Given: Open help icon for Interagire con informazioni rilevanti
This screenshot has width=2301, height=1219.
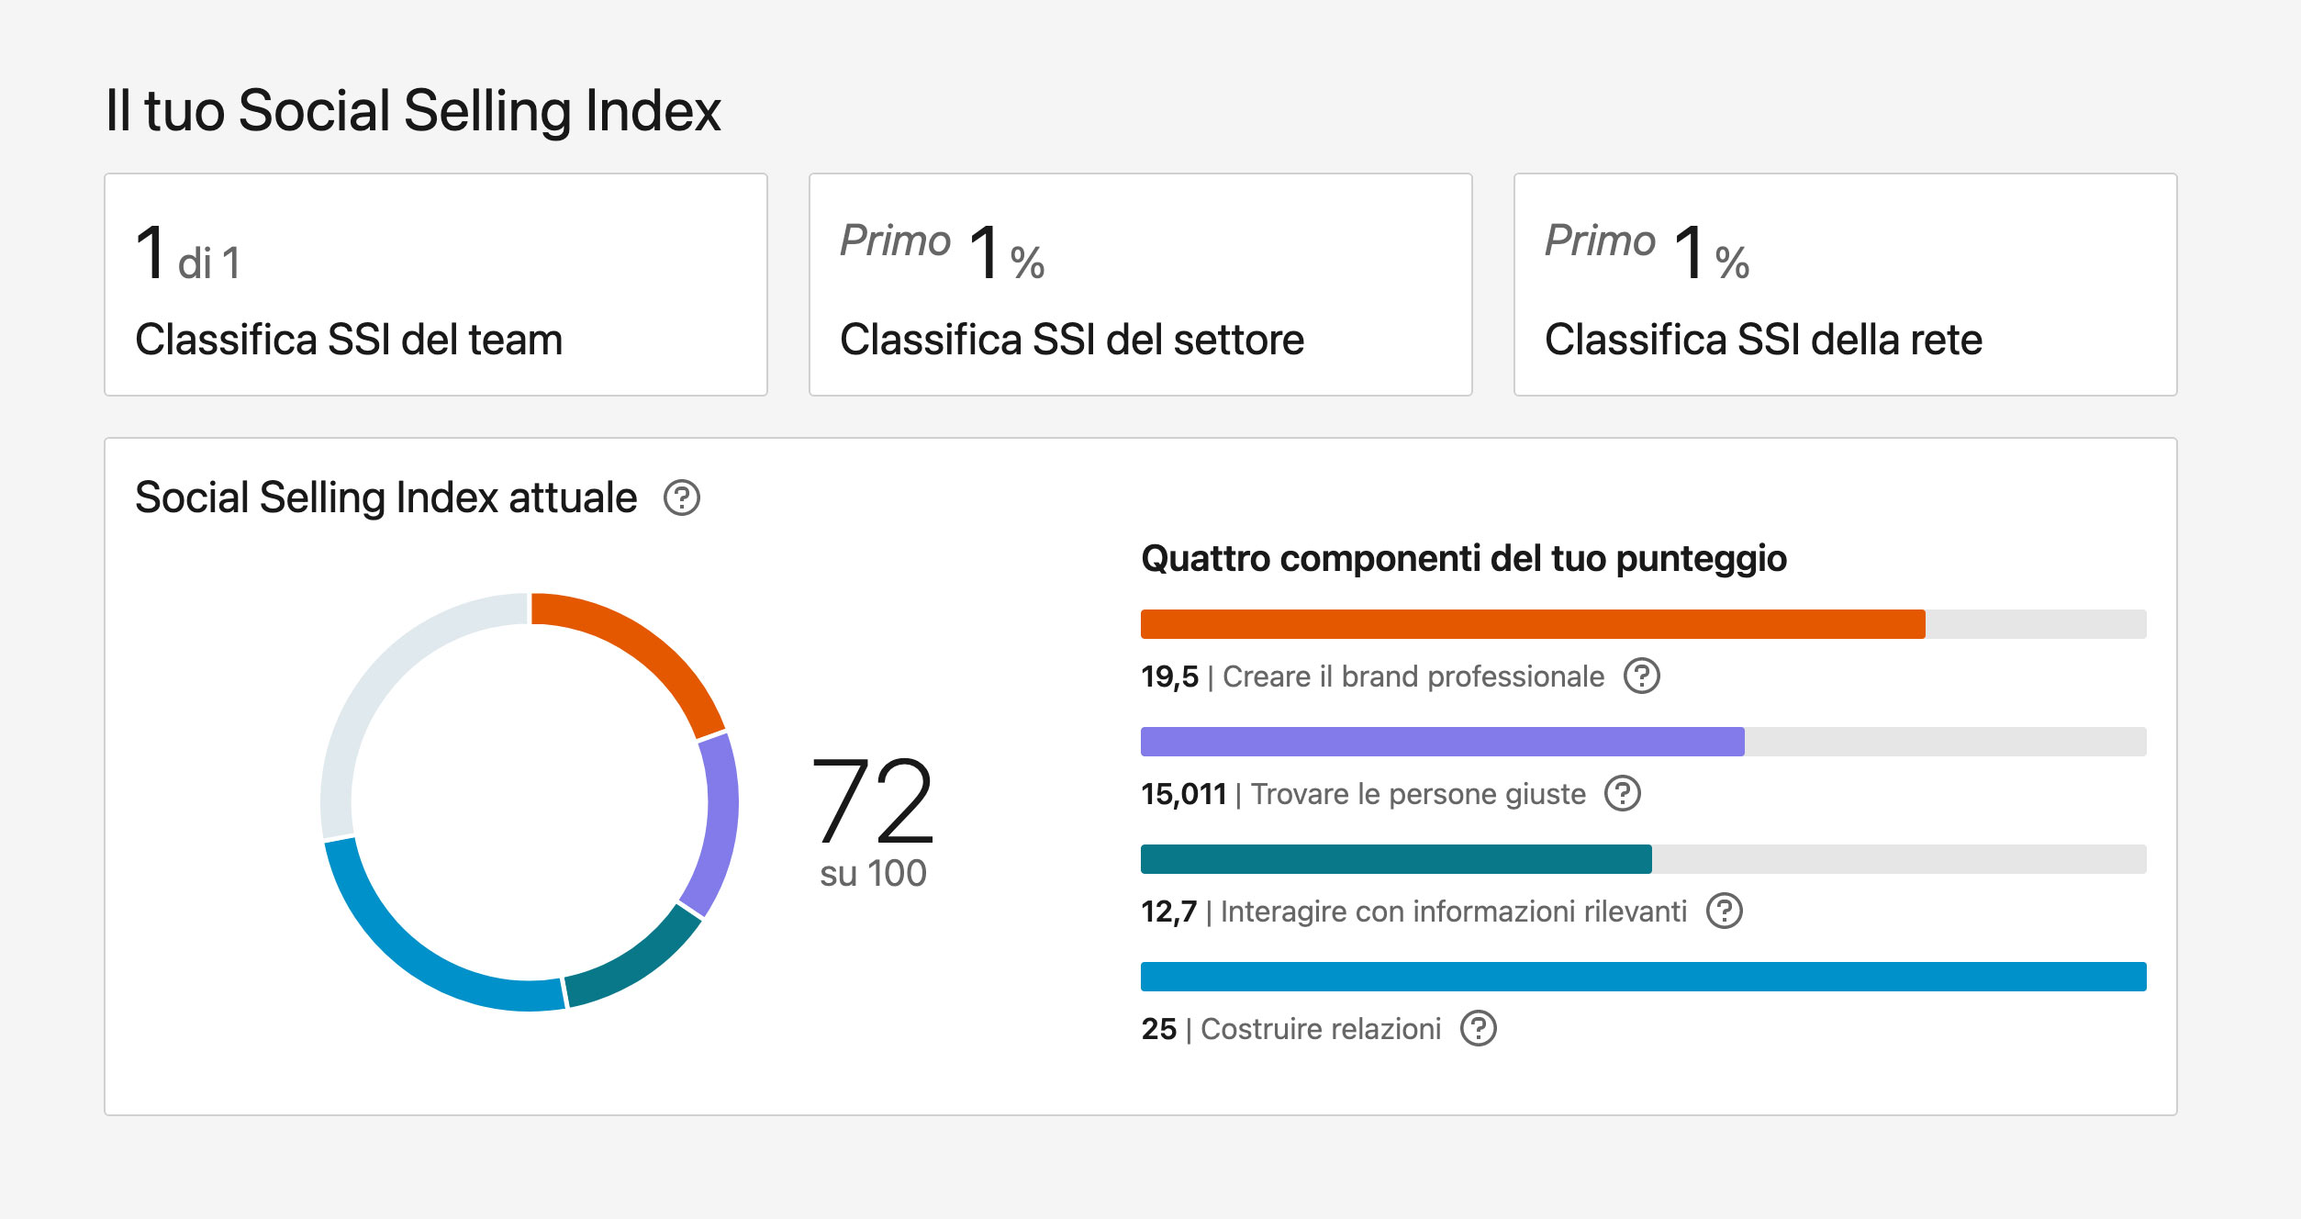Looking at the screenshot, I should (x=1724, y=911).
